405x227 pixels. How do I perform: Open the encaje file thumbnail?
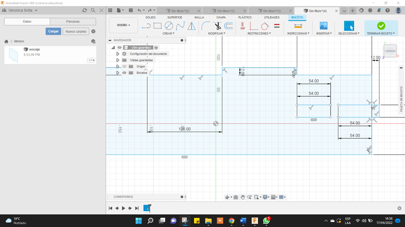pyautogui.click(x=13, y=55)
